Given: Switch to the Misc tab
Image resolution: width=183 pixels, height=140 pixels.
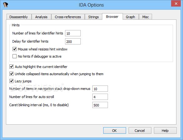Looking at the screenshot, I should pos(145,17).
